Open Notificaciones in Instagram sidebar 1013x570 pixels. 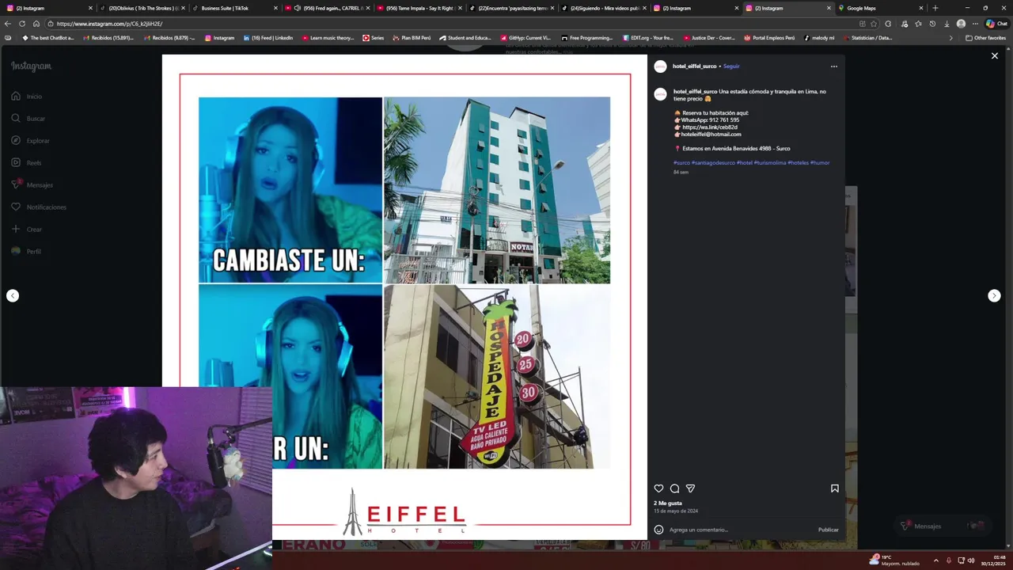(x=39, y=207)
